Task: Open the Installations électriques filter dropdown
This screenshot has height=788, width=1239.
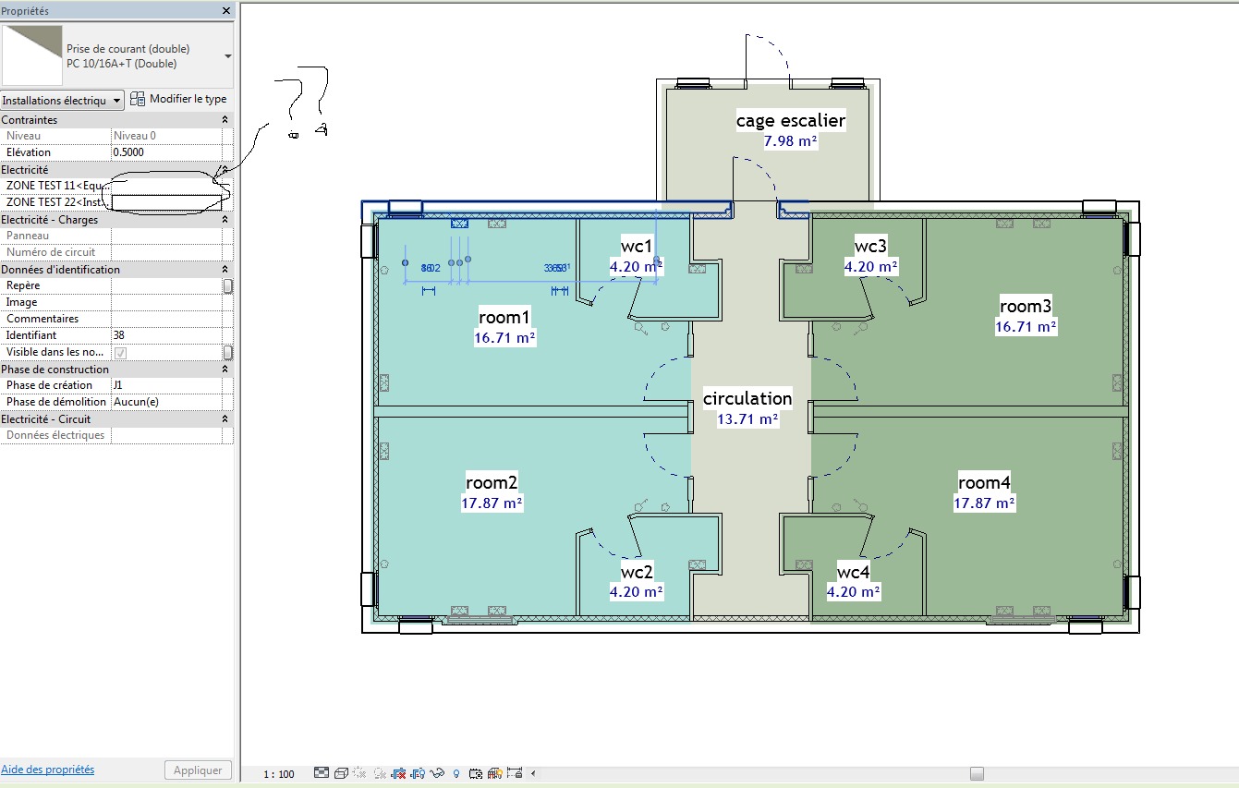Action: coord(62,100)
